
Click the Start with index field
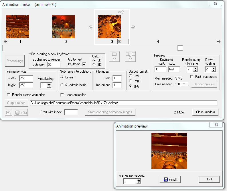tap(71, 112)
